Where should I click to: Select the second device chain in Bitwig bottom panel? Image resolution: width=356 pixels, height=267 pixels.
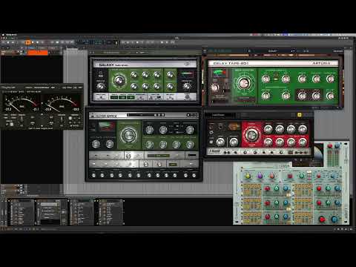click(51, 212)
